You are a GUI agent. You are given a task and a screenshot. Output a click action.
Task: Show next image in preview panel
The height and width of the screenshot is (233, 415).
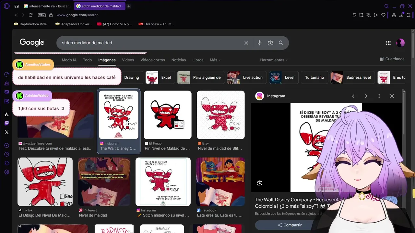tap(366, 96)
